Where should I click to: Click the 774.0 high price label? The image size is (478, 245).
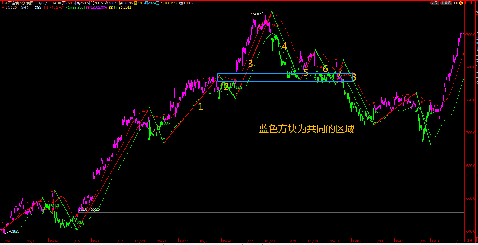pos(254,14)
